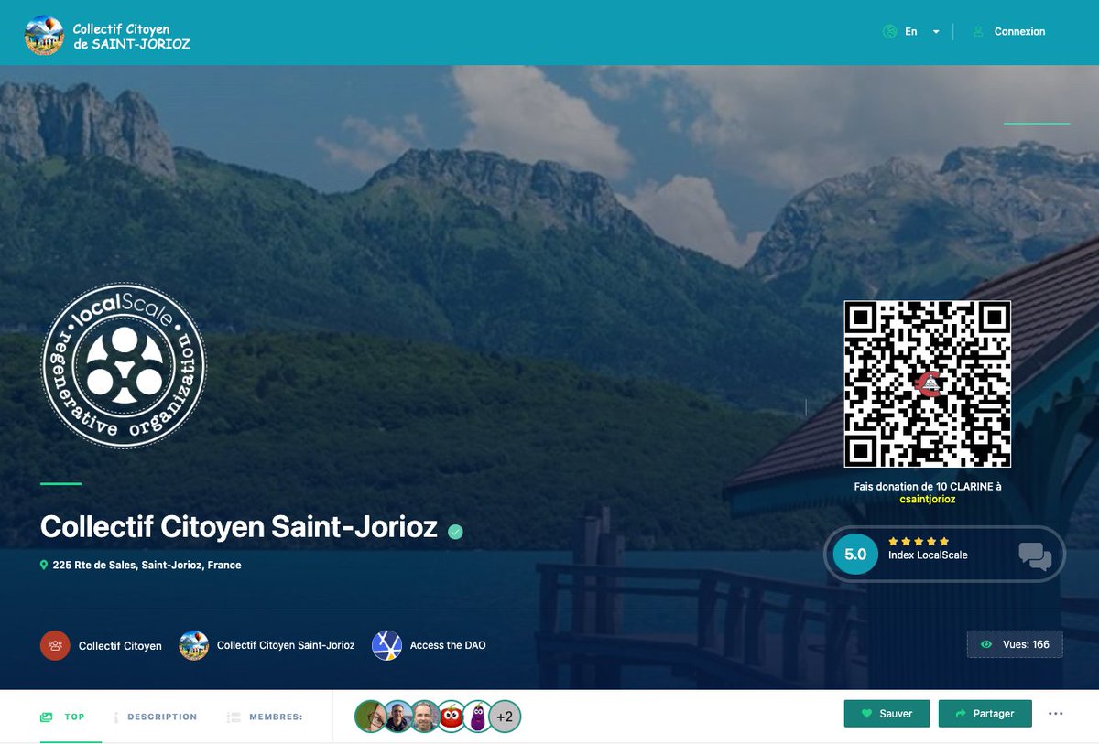Click the Connexion user icon
Image resolution: width=1099 pixels, height=744 pixels.
coord(976,31)
